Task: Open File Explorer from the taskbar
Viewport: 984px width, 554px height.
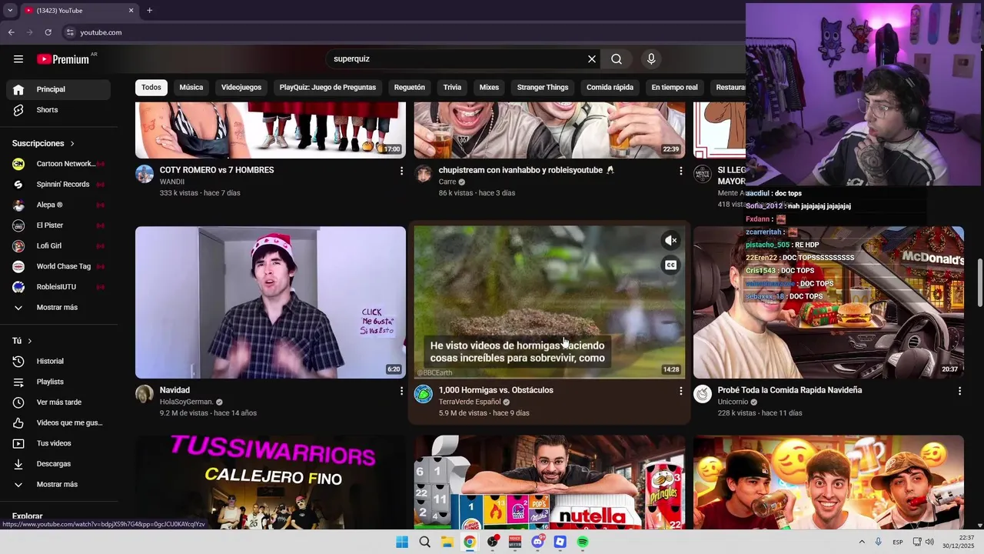Action: pyautogui.click(x=447, y=542)
